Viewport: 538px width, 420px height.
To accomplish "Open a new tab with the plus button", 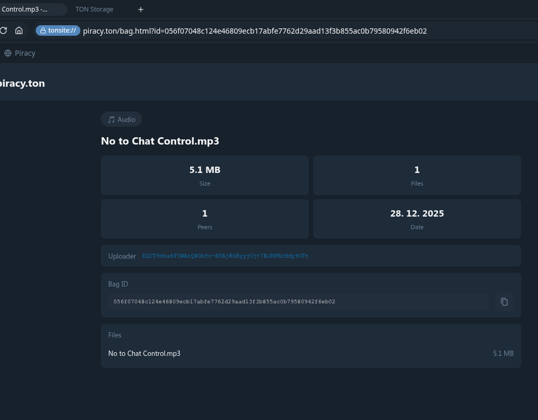I will pos(141,9).
